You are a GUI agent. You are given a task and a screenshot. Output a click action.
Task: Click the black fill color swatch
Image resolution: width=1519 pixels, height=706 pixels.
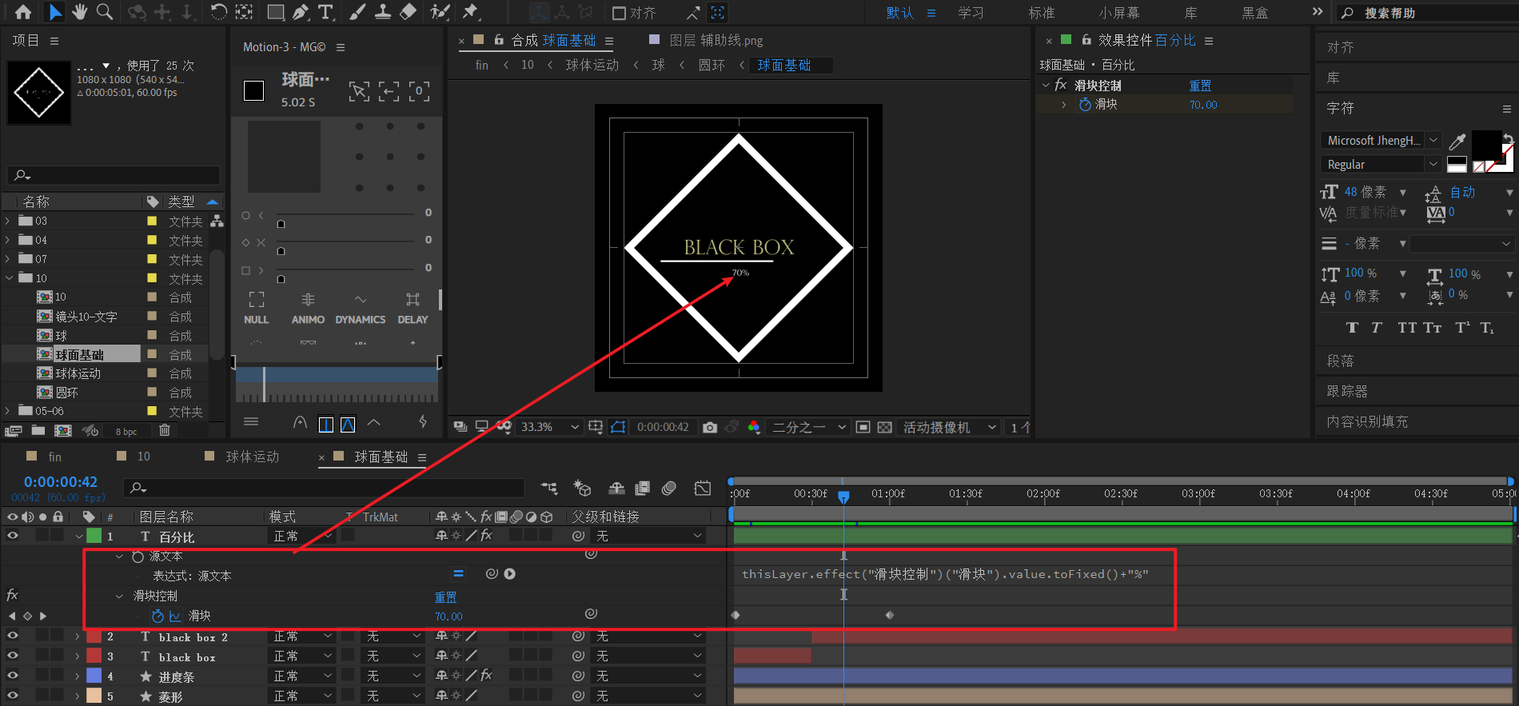pyautogui.click(x=1487, y=145)
